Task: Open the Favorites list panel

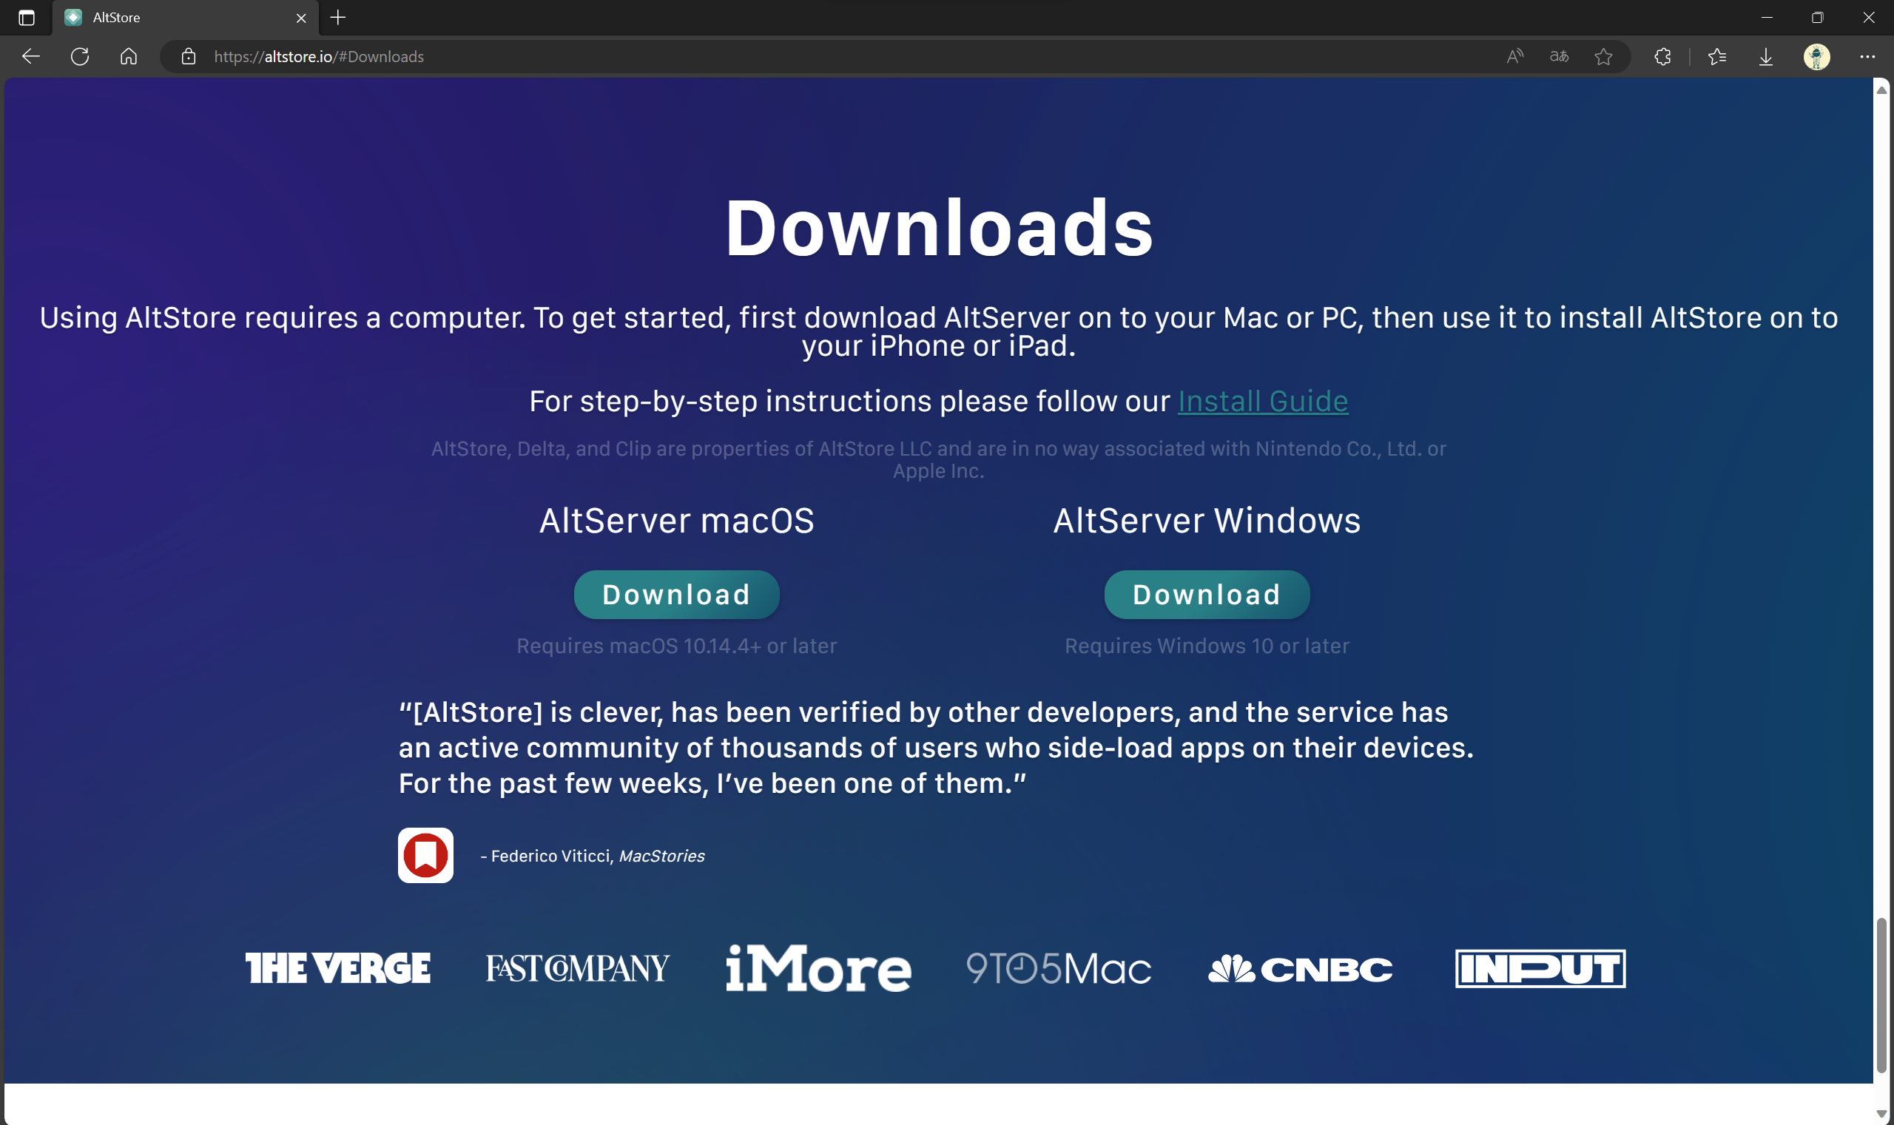Action: [x=1717, y=57]
